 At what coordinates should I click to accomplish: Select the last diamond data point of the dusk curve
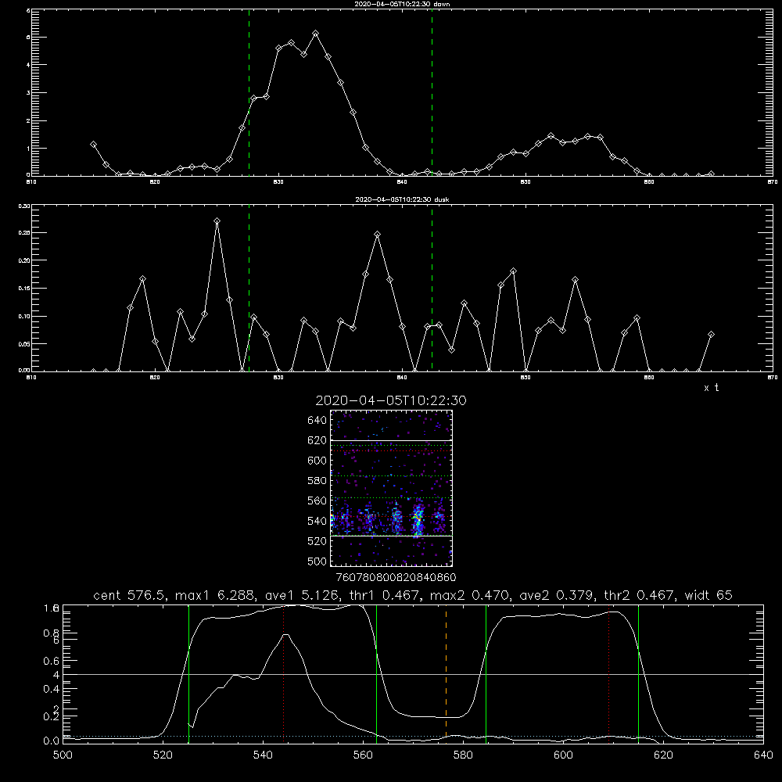tap(711, 334)
